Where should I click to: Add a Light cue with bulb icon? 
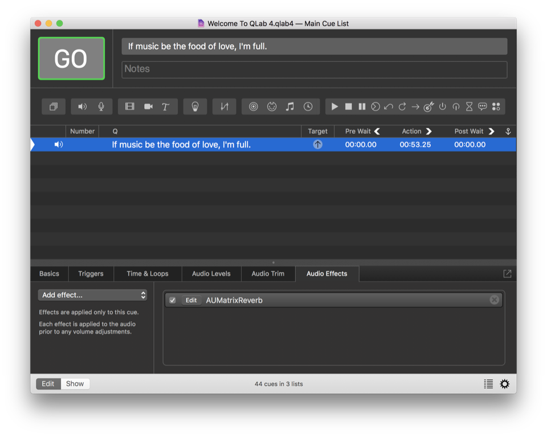(x=195, y=107)
